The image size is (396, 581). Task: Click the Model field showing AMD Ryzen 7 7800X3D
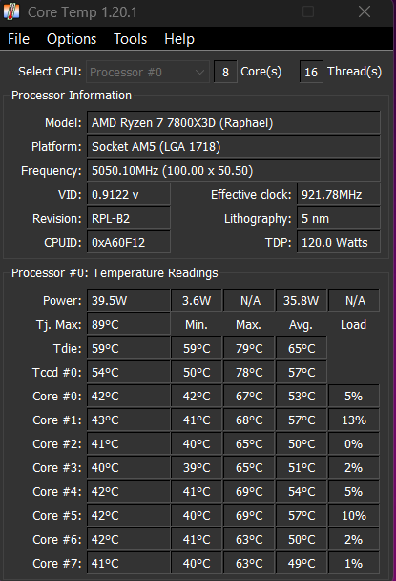(x=234, y=122)
